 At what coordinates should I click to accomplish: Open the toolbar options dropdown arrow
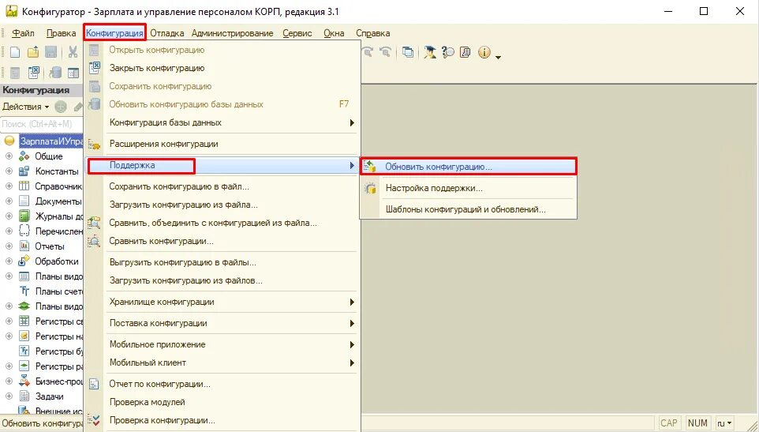point(498,57)
